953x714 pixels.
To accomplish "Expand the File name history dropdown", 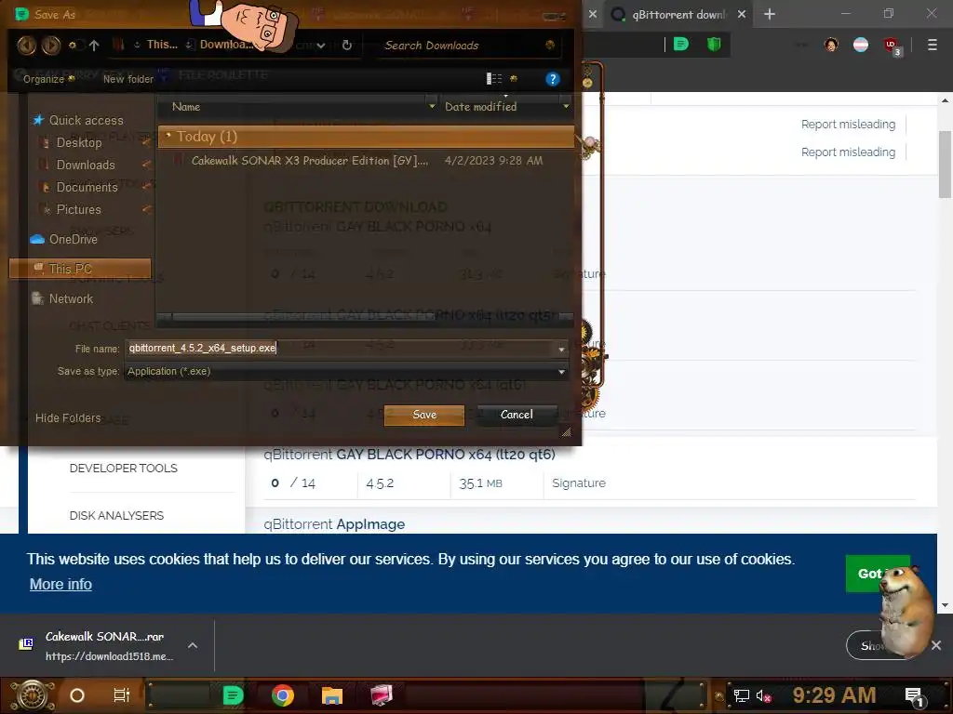I will (561, 349).
